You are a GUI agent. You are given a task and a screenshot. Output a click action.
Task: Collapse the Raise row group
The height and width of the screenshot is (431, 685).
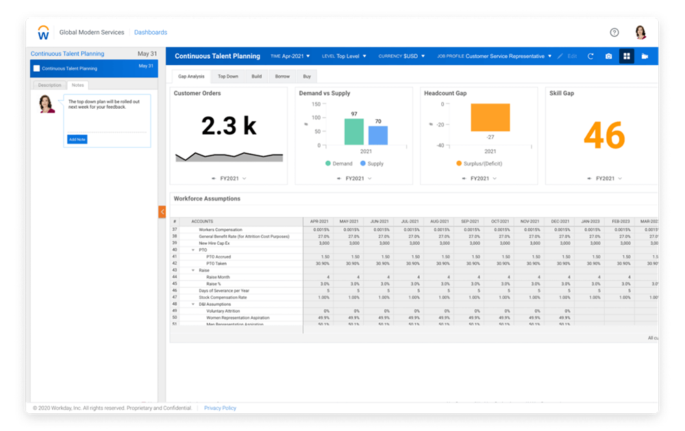point(193,270)
